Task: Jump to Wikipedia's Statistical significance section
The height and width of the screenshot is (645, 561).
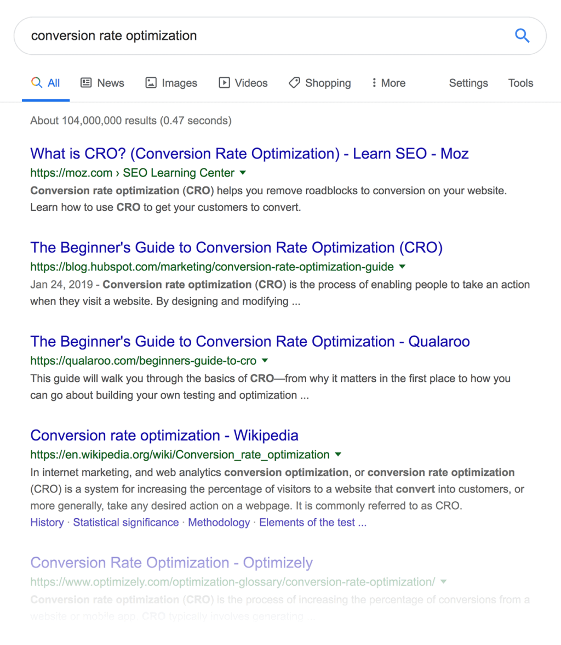Action: (x=126, y=522)
